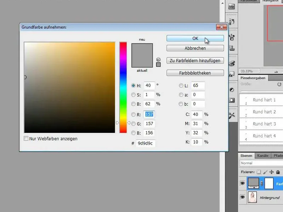The image size is (283, 212).
Task: Click in the hex color input field
Action: click(x=145, y=143)
